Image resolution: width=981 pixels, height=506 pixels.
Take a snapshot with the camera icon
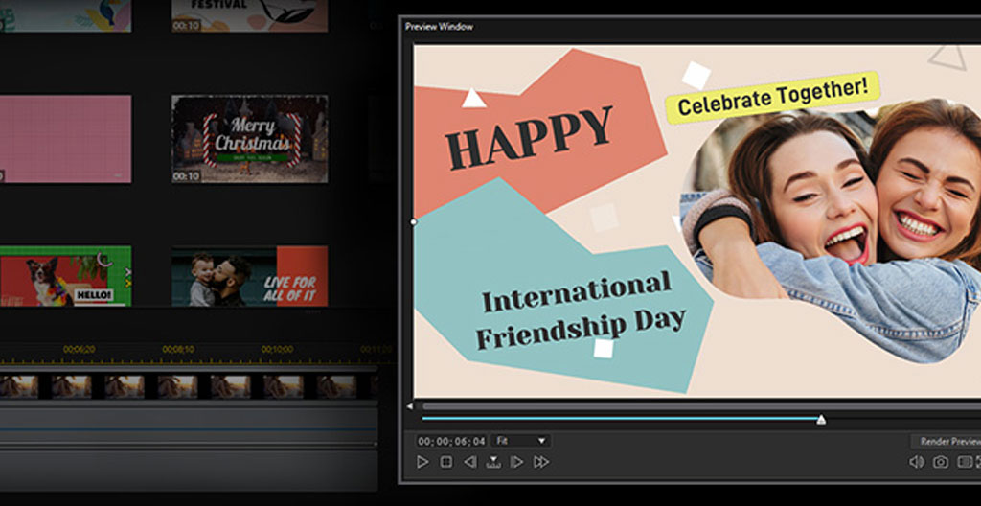click(941, 462)
